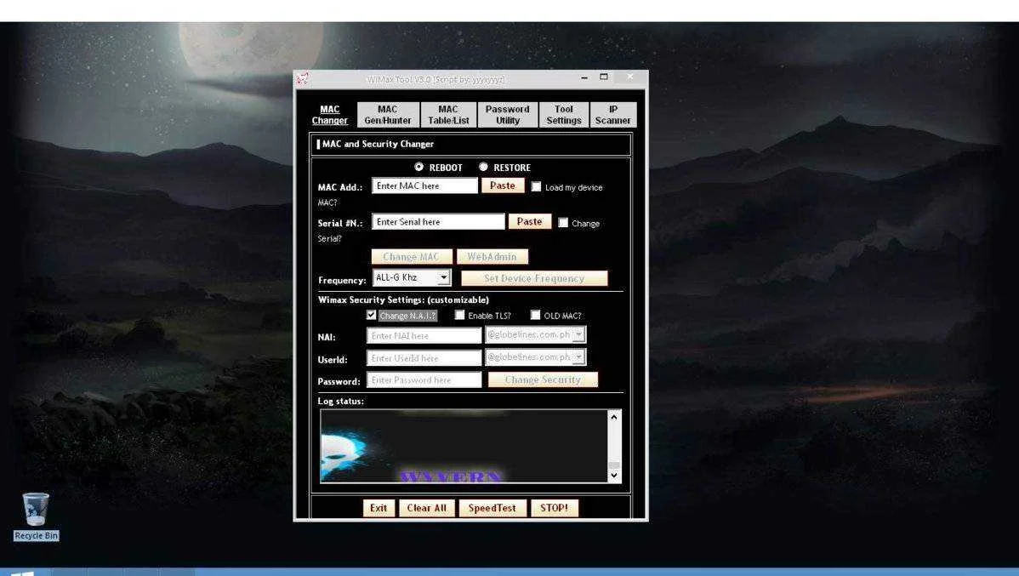
Task: Enable the Load my device MAC checkbox
Action: coord(536,186)
